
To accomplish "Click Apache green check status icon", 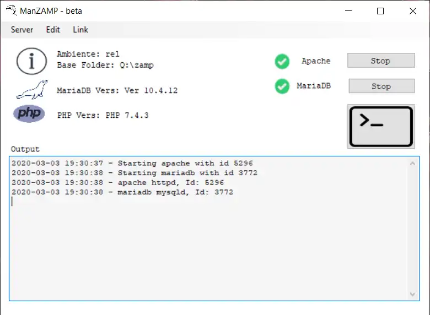I will click(282, 61).
